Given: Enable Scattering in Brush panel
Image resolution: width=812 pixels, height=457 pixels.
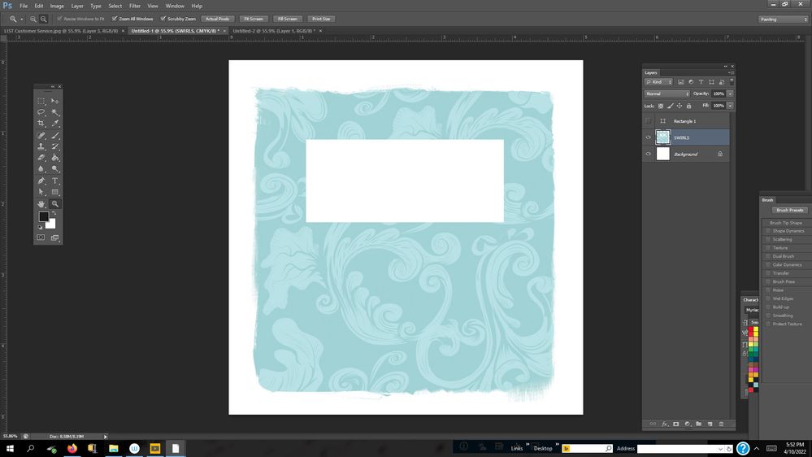Looking at the screenshot, I should 768,239.
